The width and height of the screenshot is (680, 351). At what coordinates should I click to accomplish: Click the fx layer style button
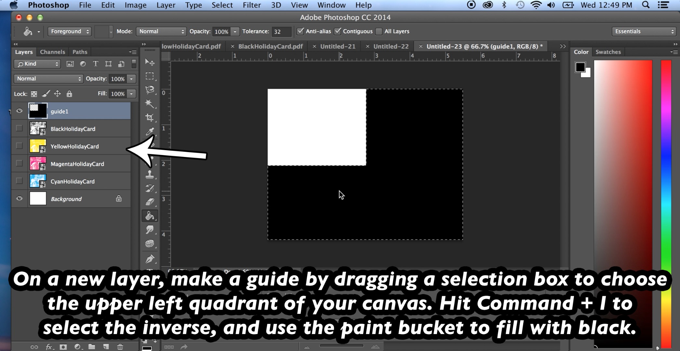(x=49, y=346)
